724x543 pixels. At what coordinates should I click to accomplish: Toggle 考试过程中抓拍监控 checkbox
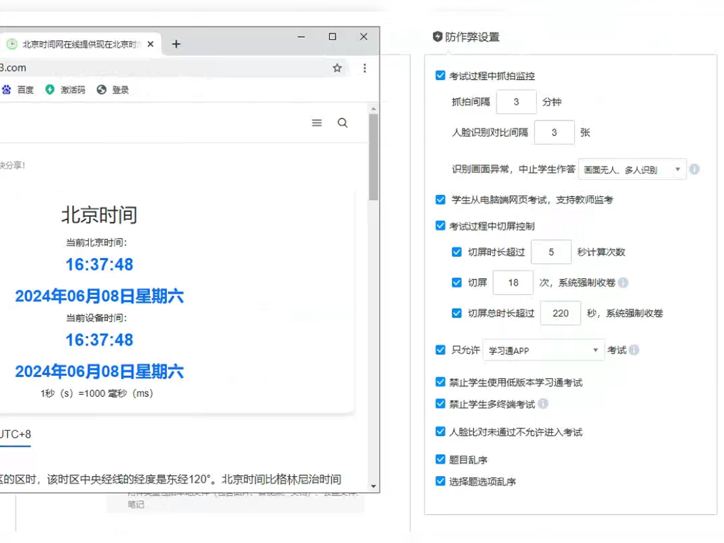440,75
